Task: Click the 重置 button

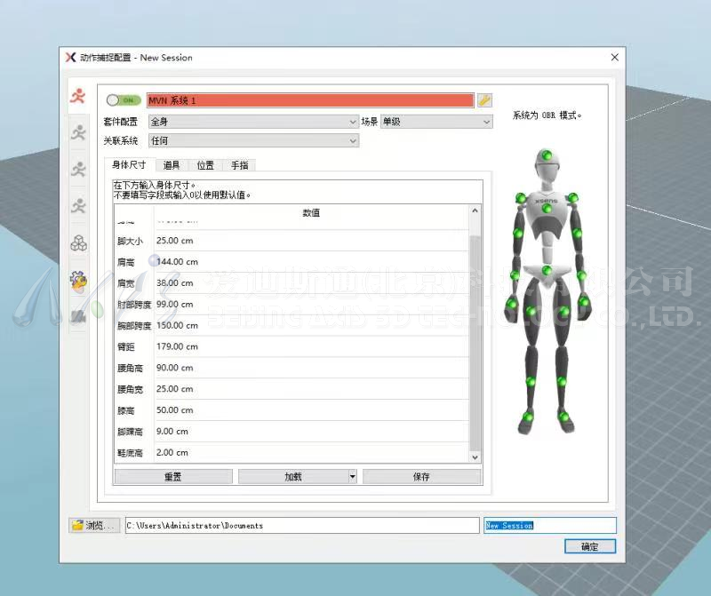Action: click(x=173, y=476)
